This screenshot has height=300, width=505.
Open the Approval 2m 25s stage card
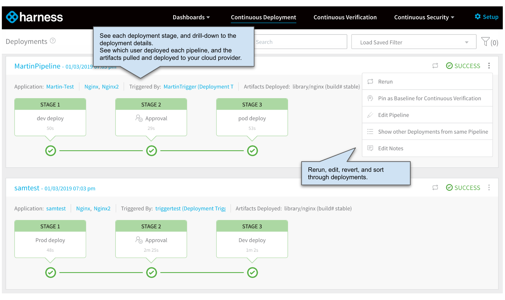[151, 239]
